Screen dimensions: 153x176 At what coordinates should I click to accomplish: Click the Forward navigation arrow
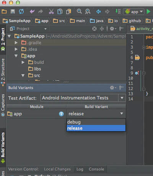[107, 12]
